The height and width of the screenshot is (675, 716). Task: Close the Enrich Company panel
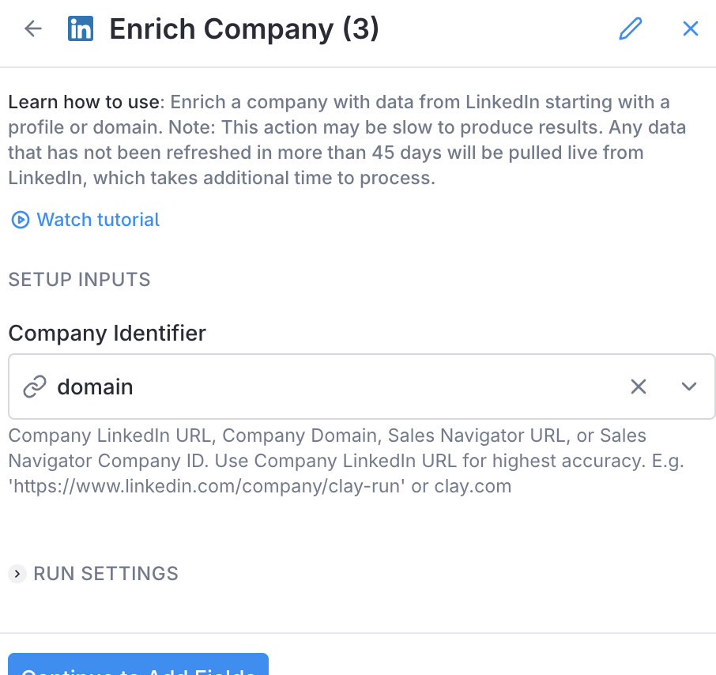pyautogui.click(x=690, y=29)
